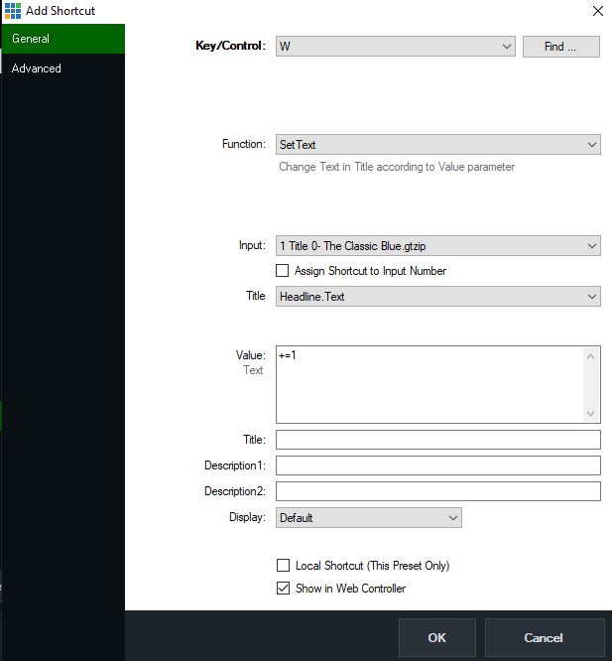612x661 pixels.
Task: Click the vMix app icon in title bar
Action: [12, 11]
